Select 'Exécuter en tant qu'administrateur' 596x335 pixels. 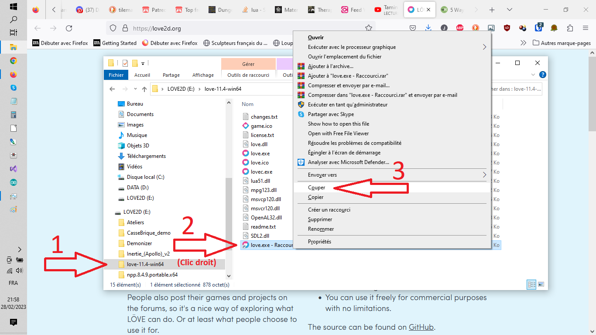tap(392, 105)
